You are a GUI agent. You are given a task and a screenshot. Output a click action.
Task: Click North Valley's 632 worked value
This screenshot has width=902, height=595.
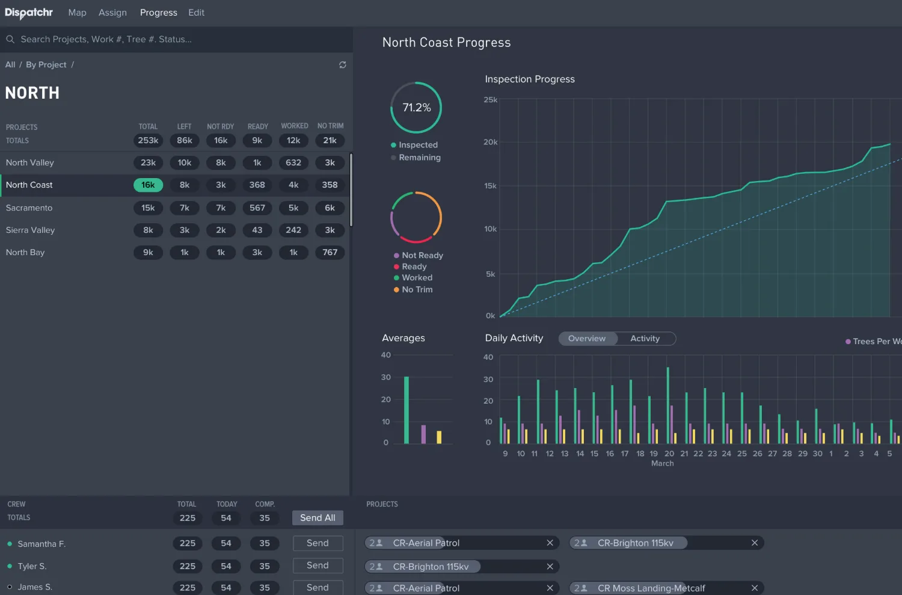(293, 163)
